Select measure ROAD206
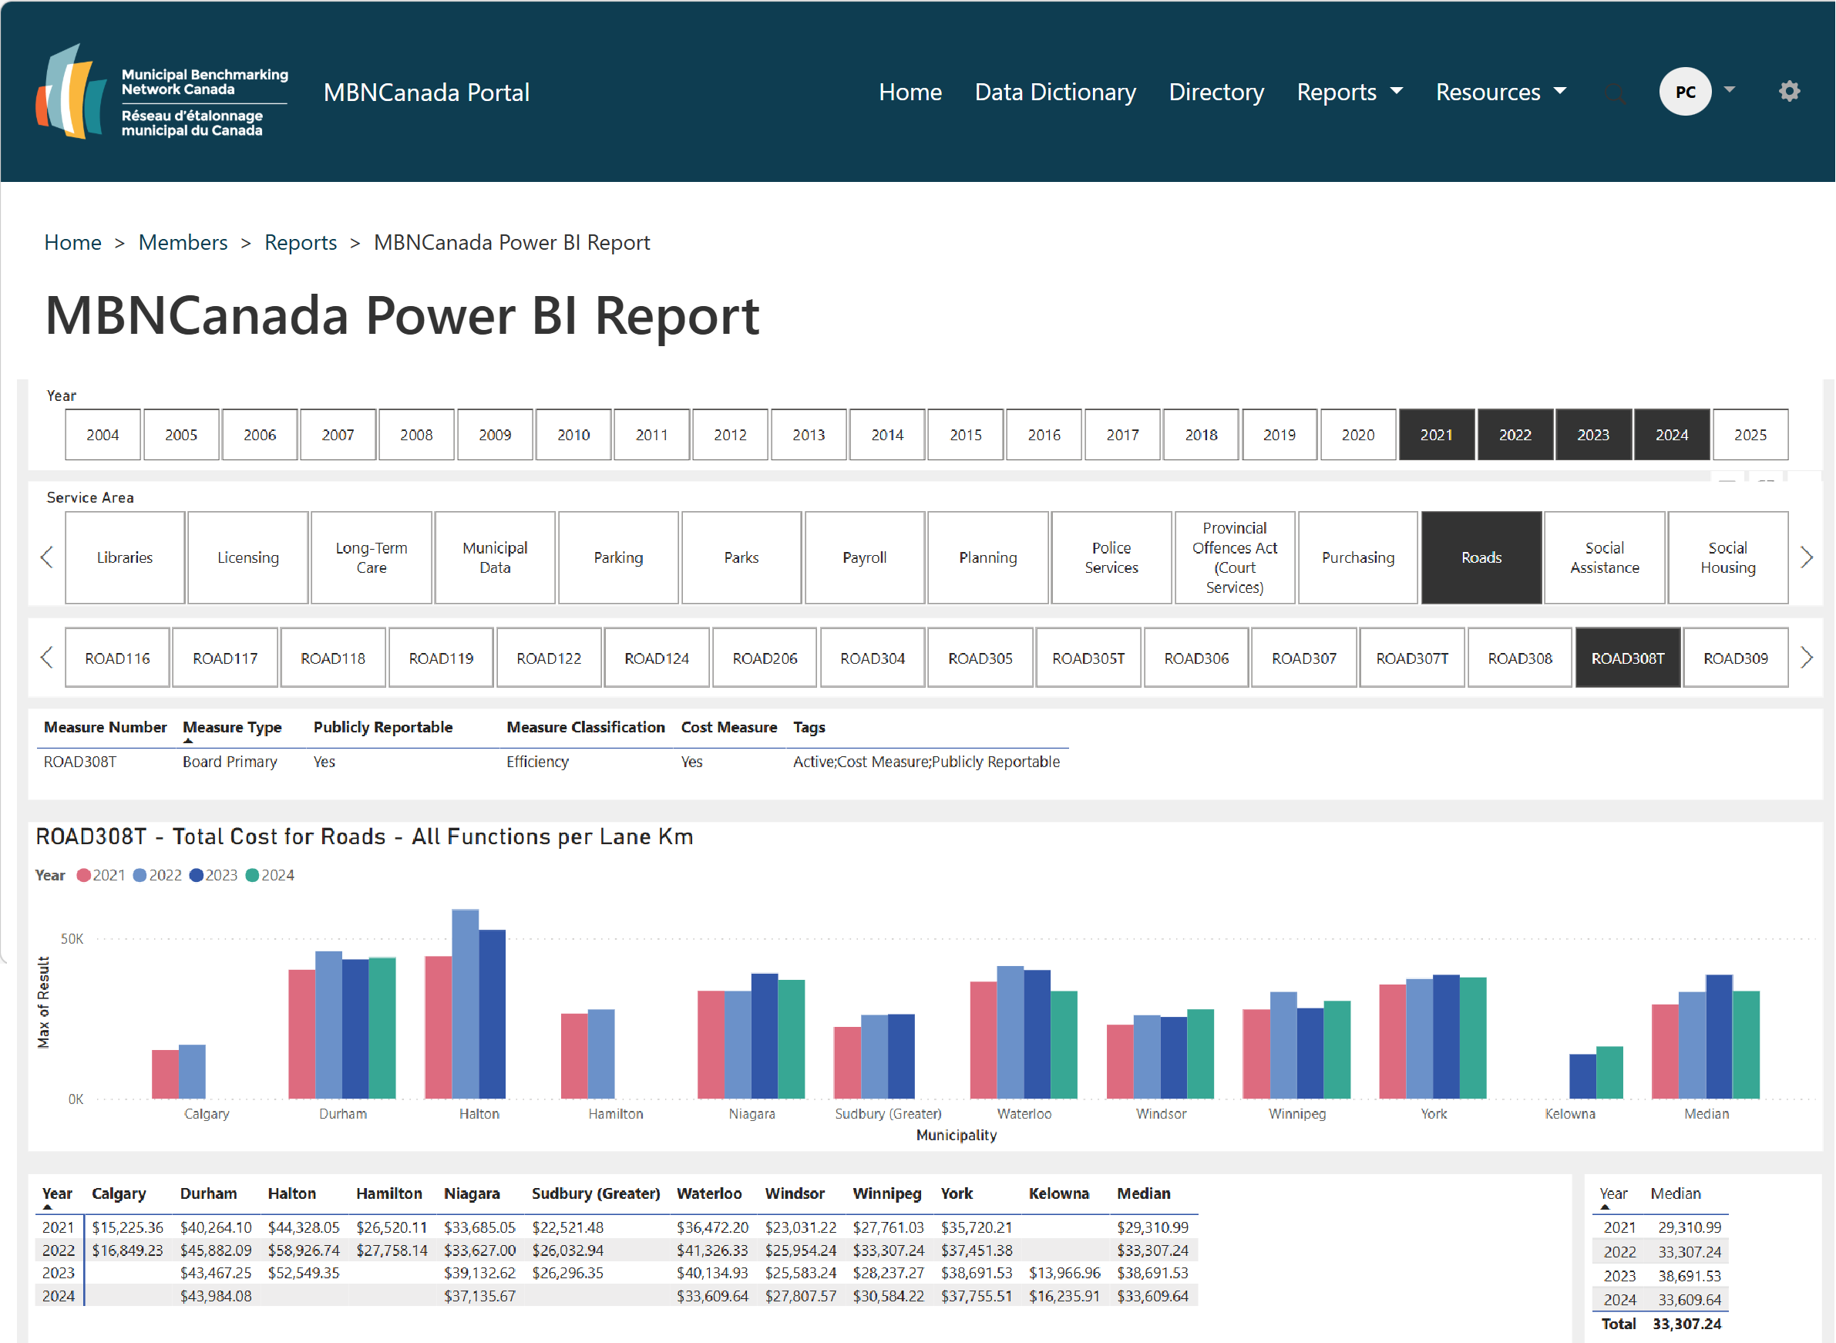This screenshot has width=1836, height=1343. (x=765, y=658)
